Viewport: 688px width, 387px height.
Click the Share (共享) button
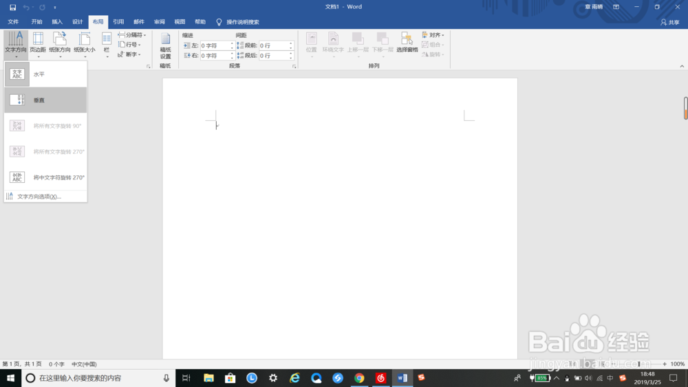pyautogui.click(x=670, y=22)
